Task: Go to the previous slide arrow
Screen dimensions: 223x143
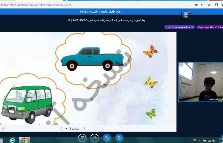Action: [x=61, y=128]
